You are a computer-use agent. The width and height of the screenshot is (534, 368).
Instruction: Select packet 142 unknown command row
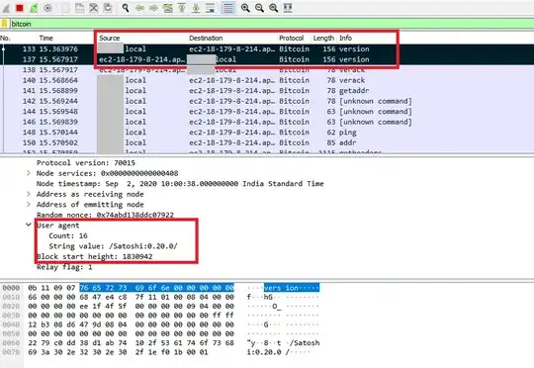click(x=267, y=101)
